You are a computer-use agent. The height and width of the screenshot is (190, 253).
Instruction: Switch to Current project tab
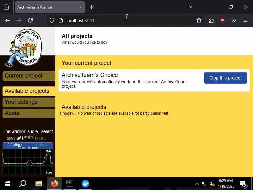tap(29, 76)
